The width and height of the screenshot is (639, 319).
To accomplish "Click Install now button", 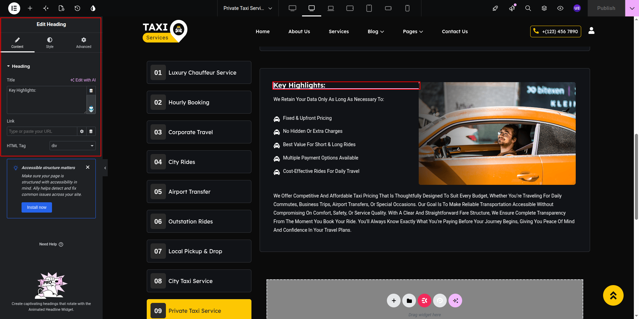I will point(37,207).
